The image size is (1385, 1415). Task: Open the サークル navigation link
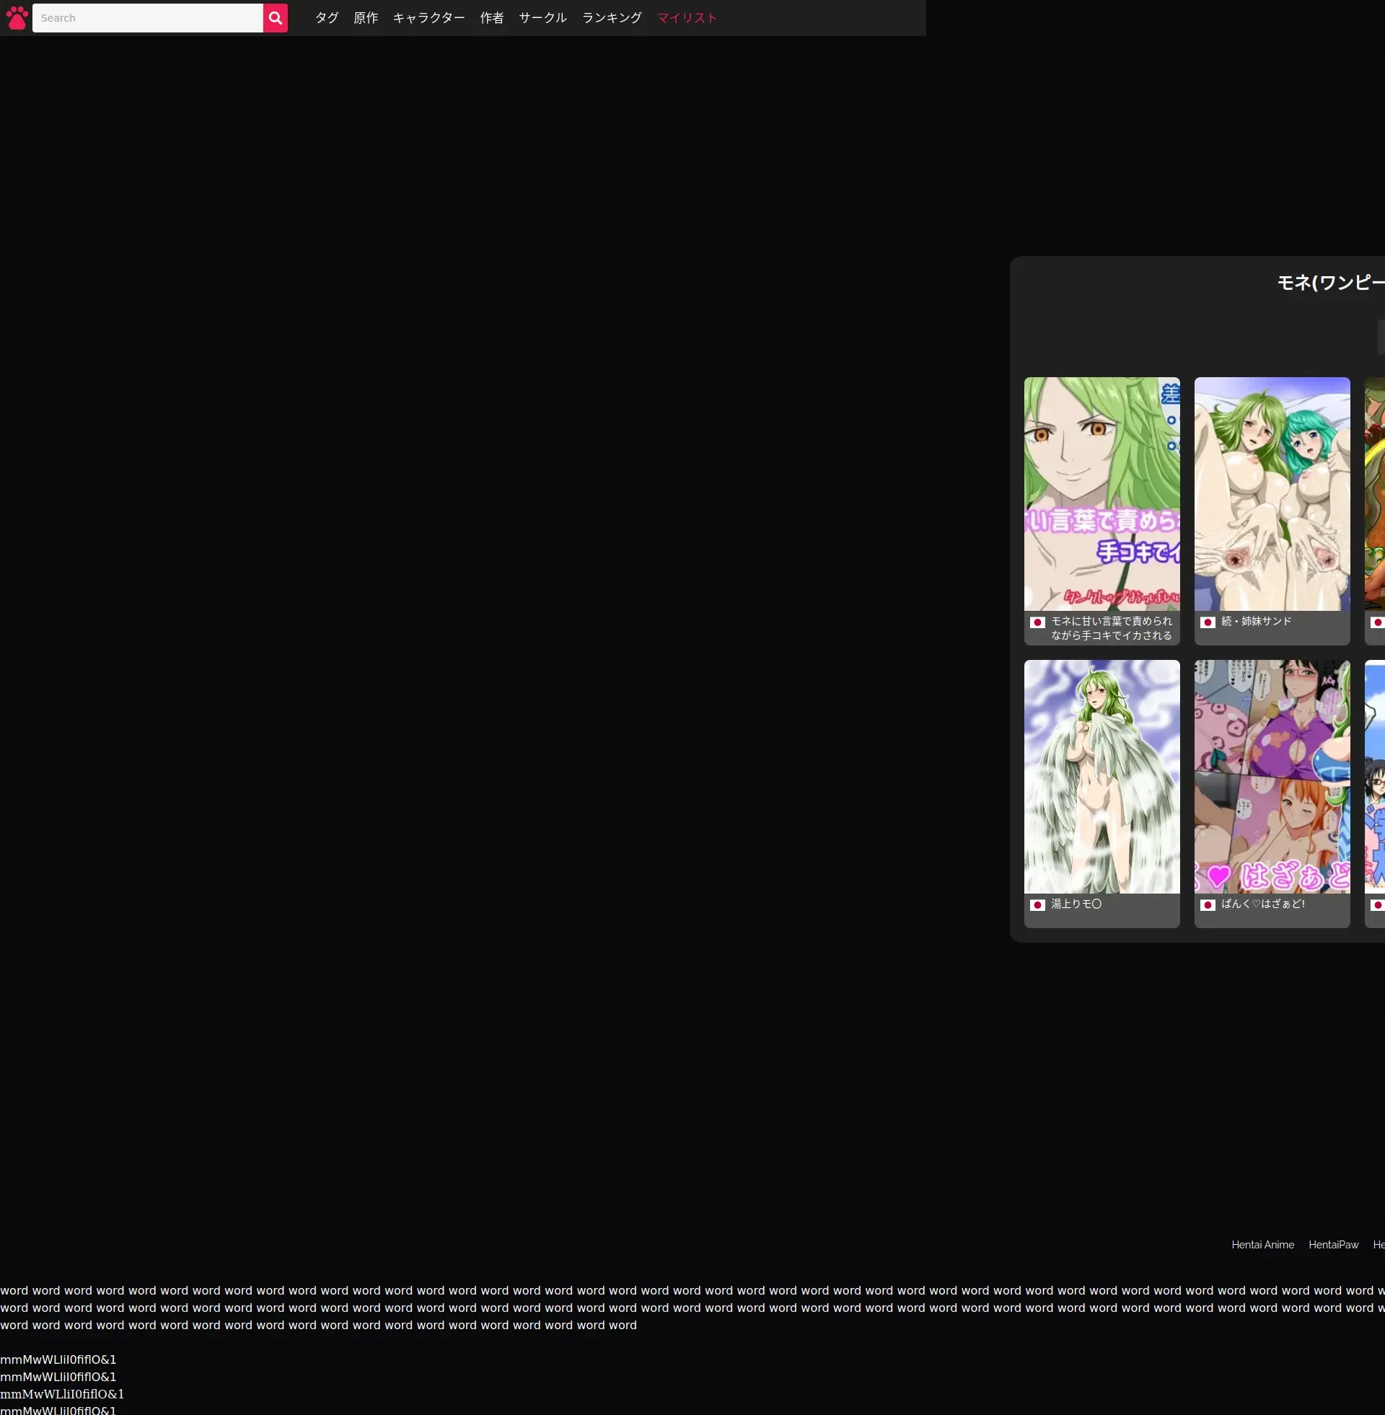click(x=542, y=18)
